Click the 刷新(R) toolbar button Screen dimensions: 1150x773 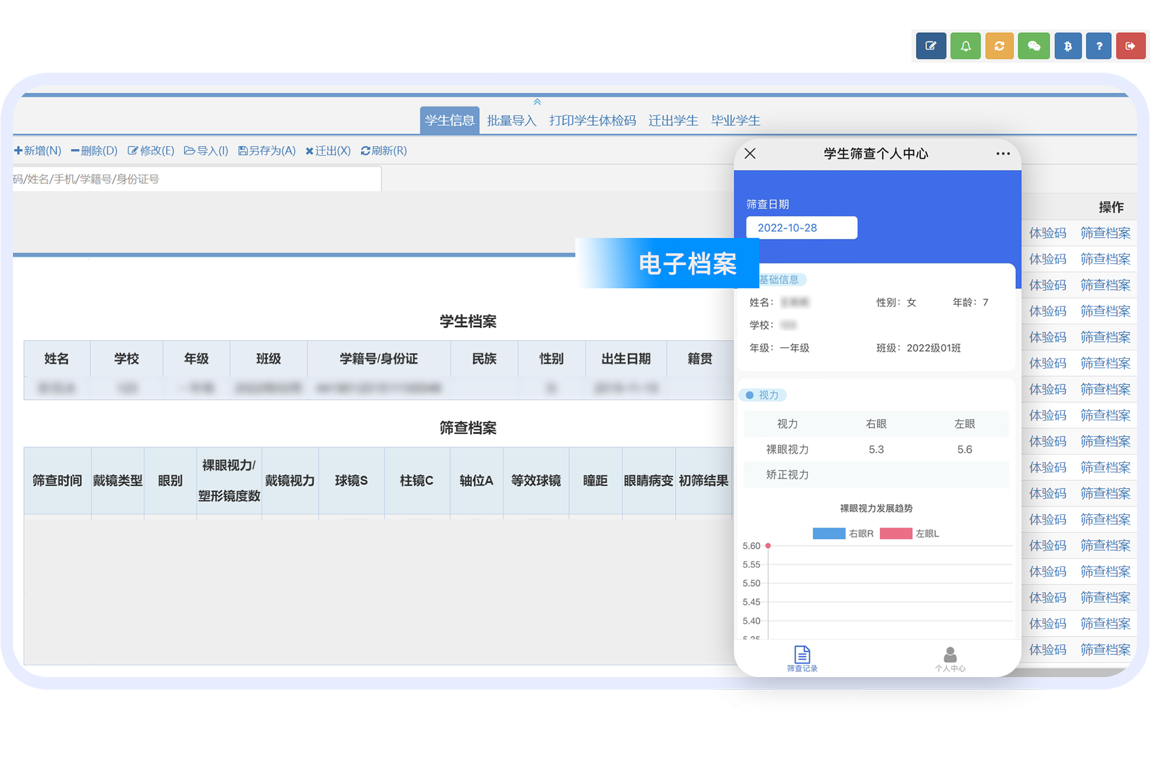pyautogui.click(x=384, y=151)
